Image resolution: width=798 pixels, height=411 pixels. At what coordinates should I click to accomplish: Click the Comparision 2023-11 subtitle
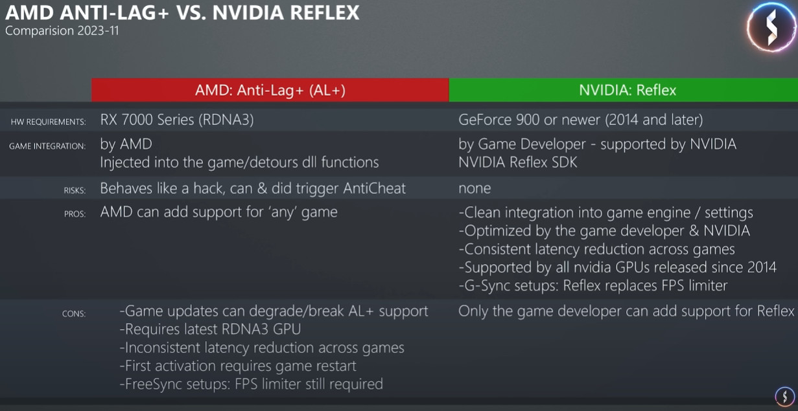click(62, 30)
